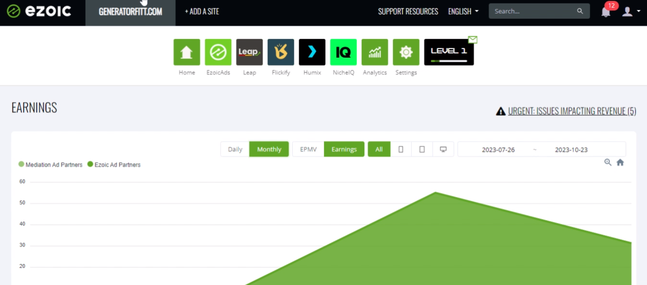The image size is (647, 285).
Task: Toggle Ezoic Ad Partners legend series
Action: pyautogui.click(x=114, y=165)
